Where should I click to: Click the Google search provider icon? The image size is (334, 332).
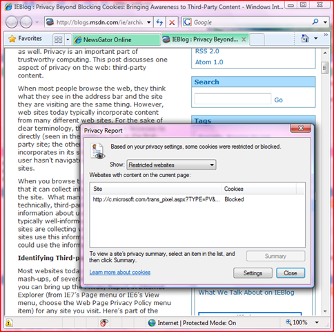coord(187,22)
